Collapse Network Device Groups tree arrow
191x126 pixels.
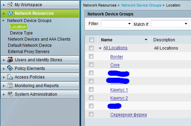coord(3,21)
